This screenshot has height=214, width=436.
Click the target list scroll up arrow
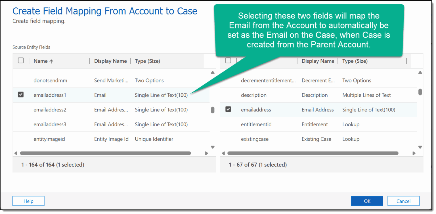[x=420, y=72]
